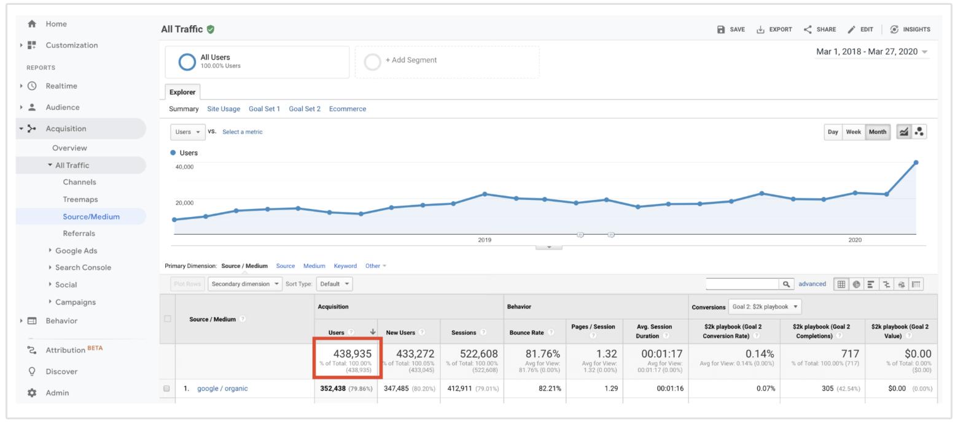
Task: Open the Secondary dimension dropdown
Action: tap(245, 284)
